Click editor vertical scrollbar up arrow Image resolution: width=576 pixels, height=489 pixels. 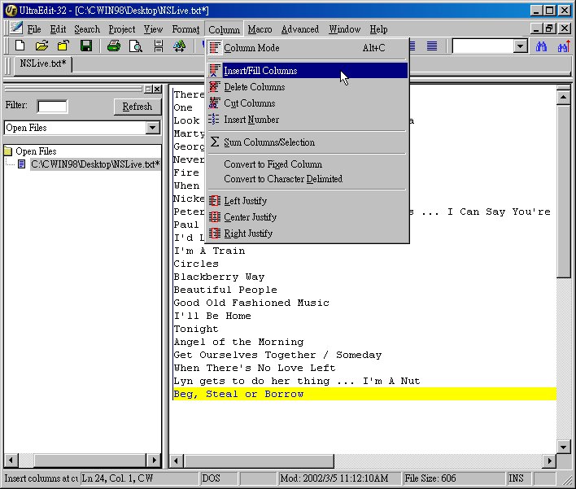pyautogui.click(x=563, y=98)
